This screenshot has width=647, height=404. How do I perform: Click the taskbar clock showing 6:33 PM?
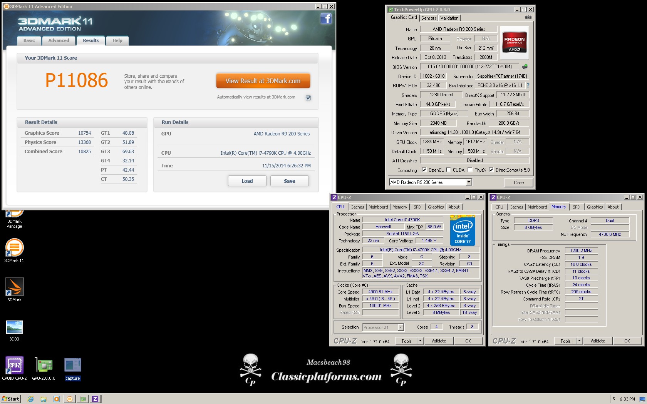627,399
